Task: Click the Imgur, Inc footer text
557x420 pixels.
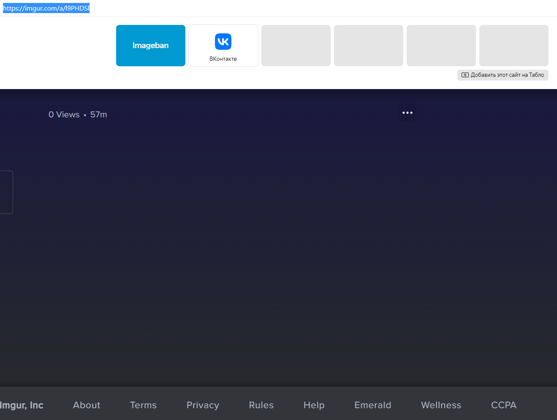Action: tap(22, 405)
